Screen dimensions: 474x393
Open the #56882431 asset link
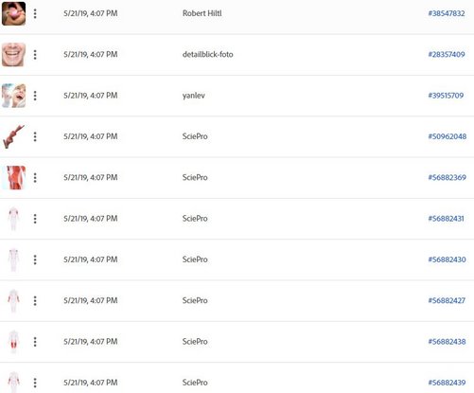pyautogui.click(x=446, y=219)
